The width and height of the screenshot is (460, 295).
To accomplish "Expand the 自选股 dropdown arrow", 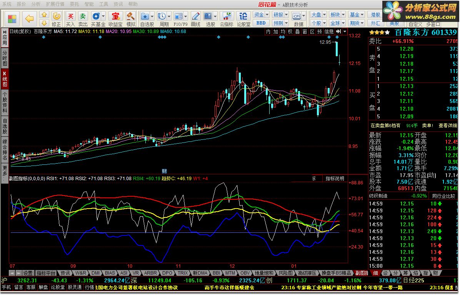I will click(x=152, y=16).
